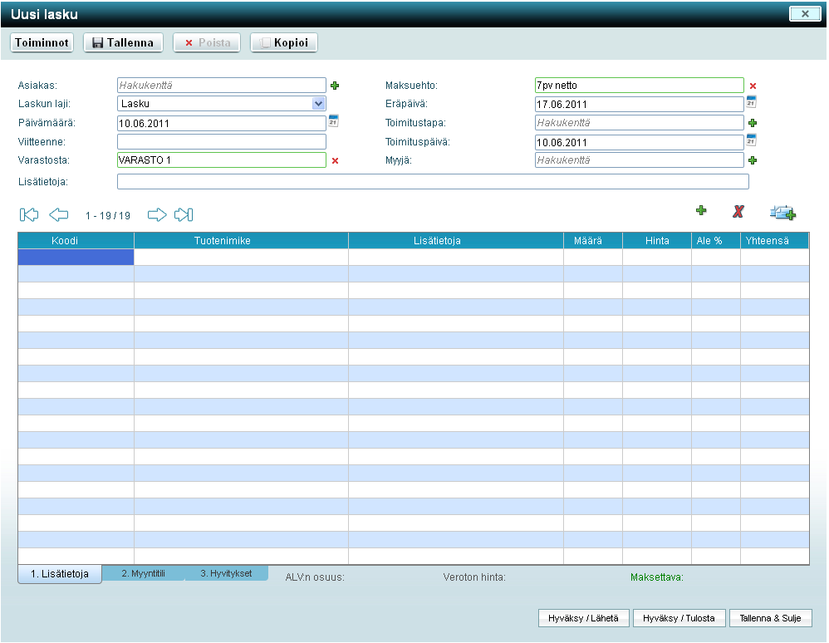Go to first page of invoice rows
This screenshot has height=643, width=829.
point(29,214)
